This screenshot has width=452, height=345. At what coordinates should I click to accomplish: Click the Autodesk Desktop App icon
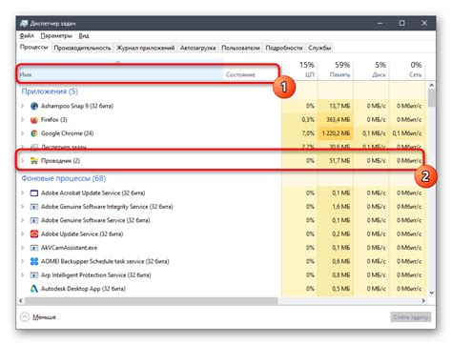pyautogui.click(x=34, y=289)
